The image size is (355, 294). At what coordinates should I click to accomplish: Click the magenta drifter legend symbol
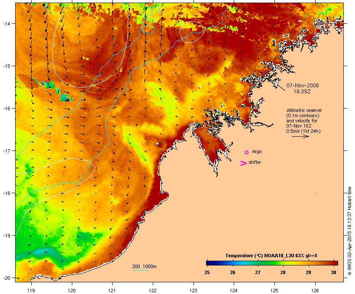pos(244,163)
